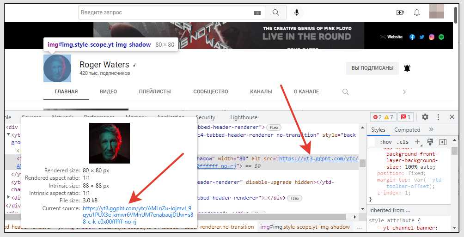Image resolution: width=464 pixels, height=237 pixels.
Task: Search within the channel using the magnifier
Action: (345, 92)
